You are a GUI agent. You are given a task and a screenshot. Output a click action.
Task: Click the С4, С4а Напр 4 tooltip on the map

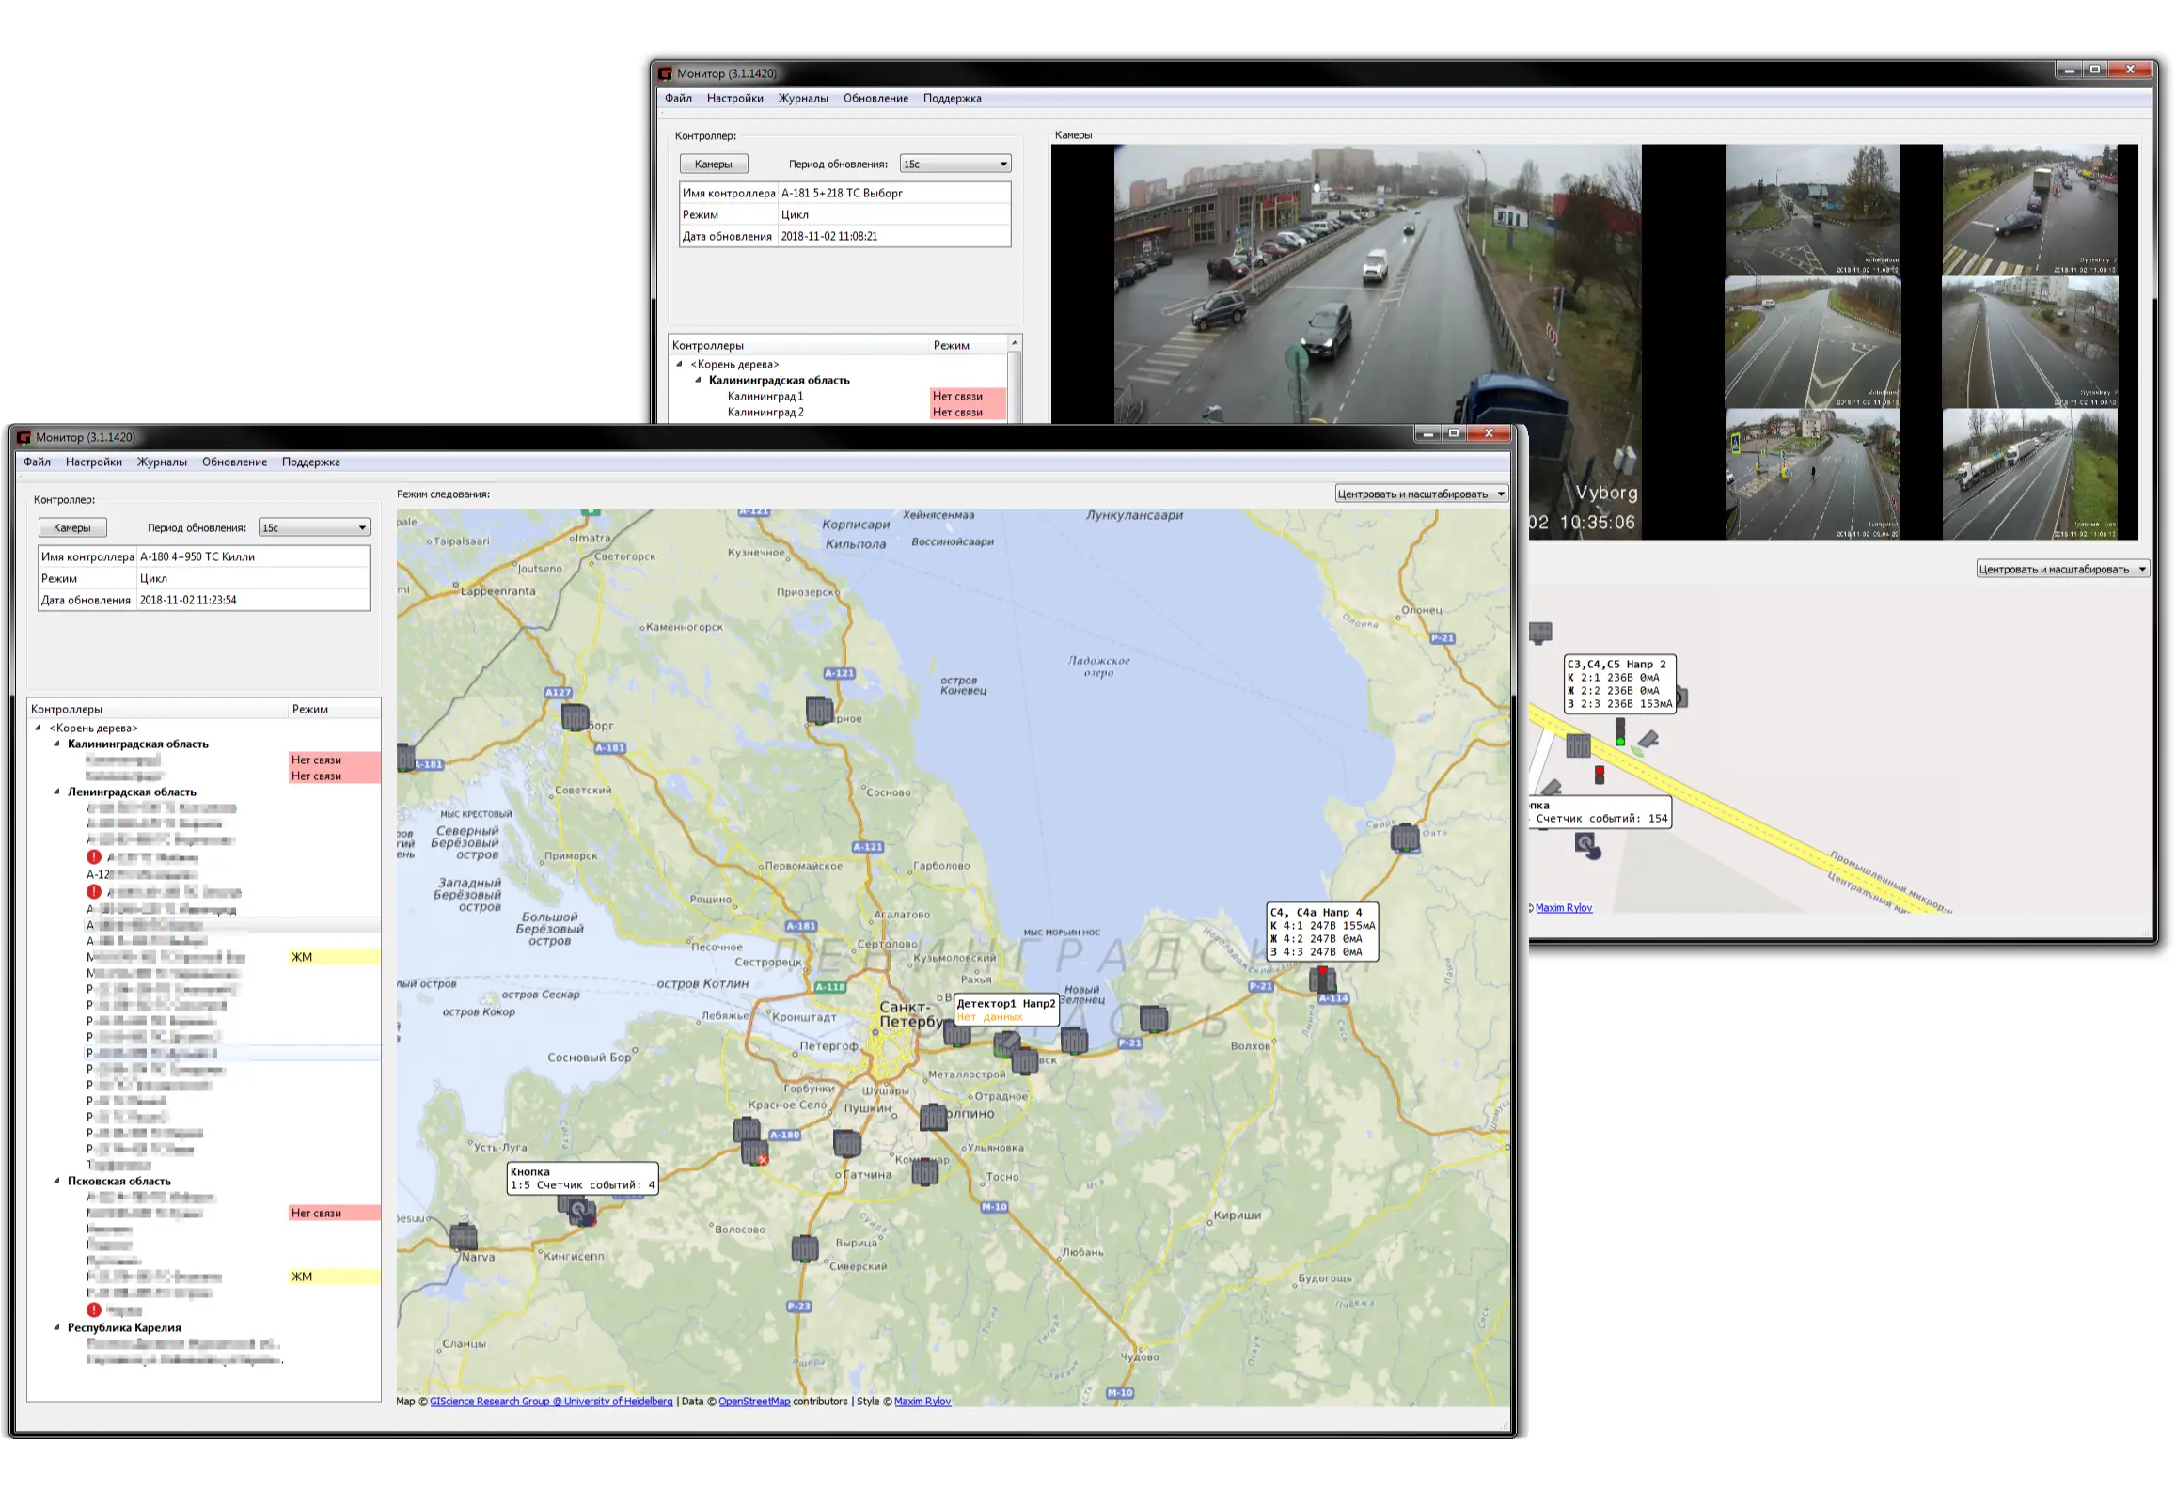(1322, 932)
